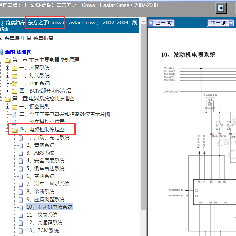Click page icon of 3、ABS系统
This screenshot has height=236, width=236.
tap(21, 153)
